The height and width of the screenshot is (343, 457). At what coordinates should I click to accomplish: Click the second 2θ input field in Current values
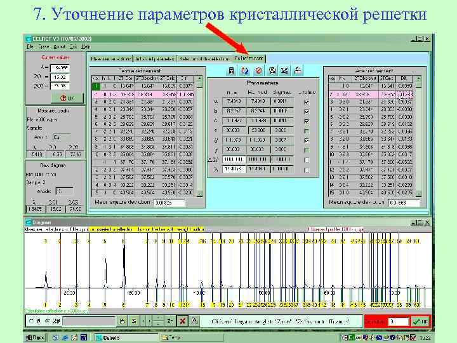(60, 86)
